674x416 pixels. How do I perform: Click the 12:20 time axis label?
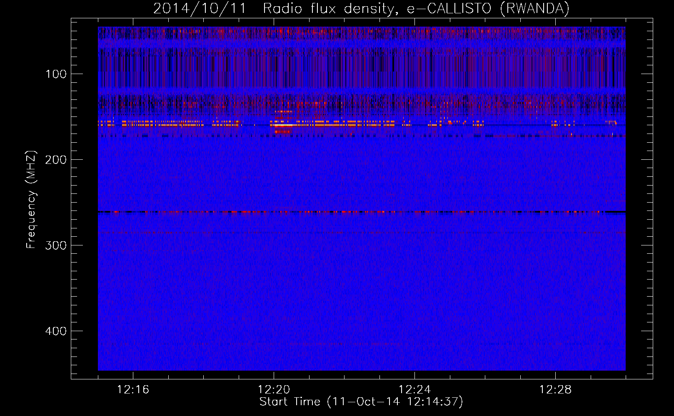click(274, 389)
